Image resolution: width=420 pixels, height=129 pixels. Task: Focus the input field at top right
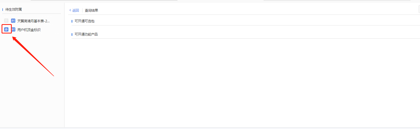click(x=337, y=0)
